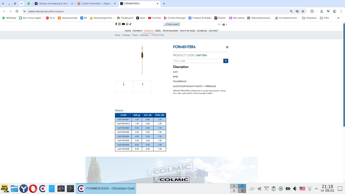Screen dimensions: 345x194
Task: Open the YouTube bookmark
Action: pos(154,18)
